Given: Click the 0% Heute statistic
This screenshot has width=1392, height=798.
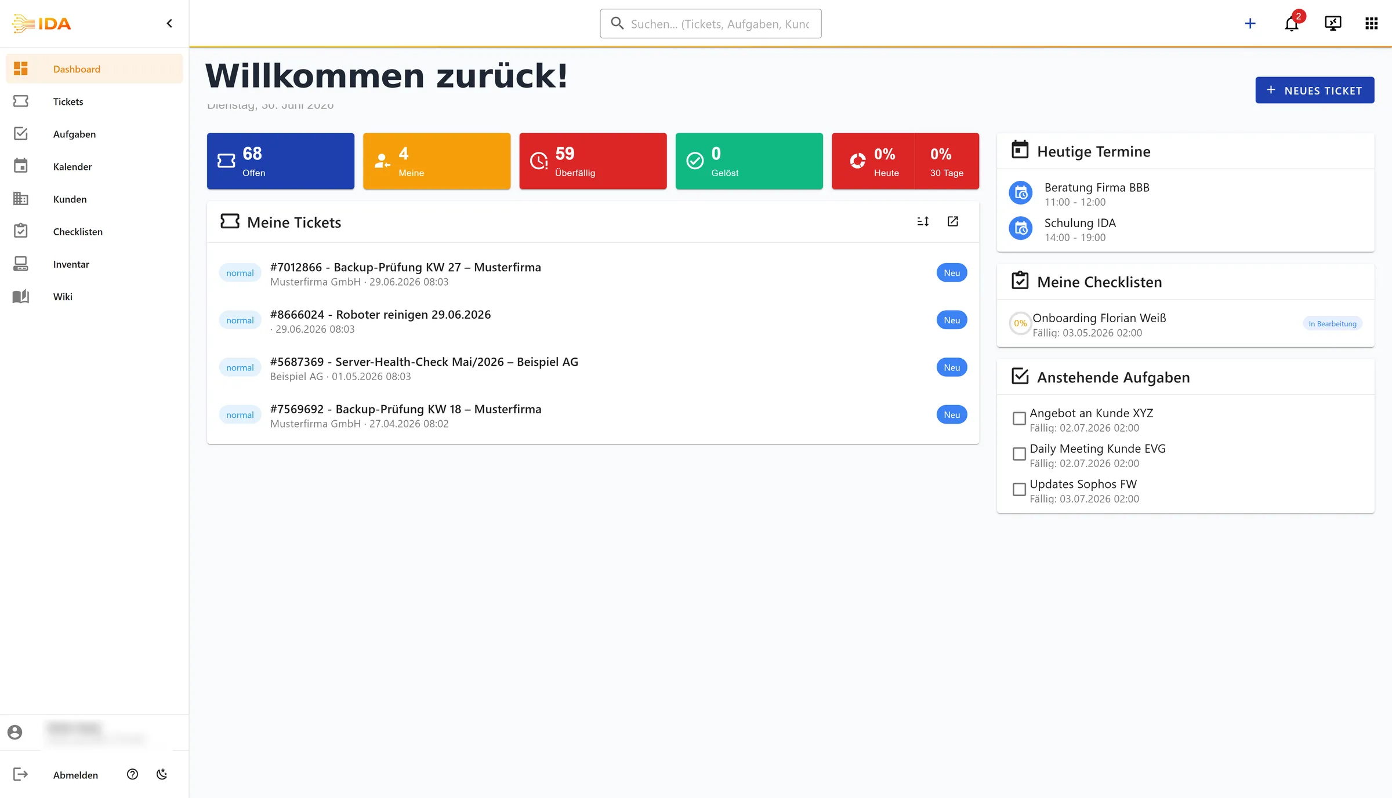Looking at the screenshot, I should pyautogui.click(x=873, y=161).
